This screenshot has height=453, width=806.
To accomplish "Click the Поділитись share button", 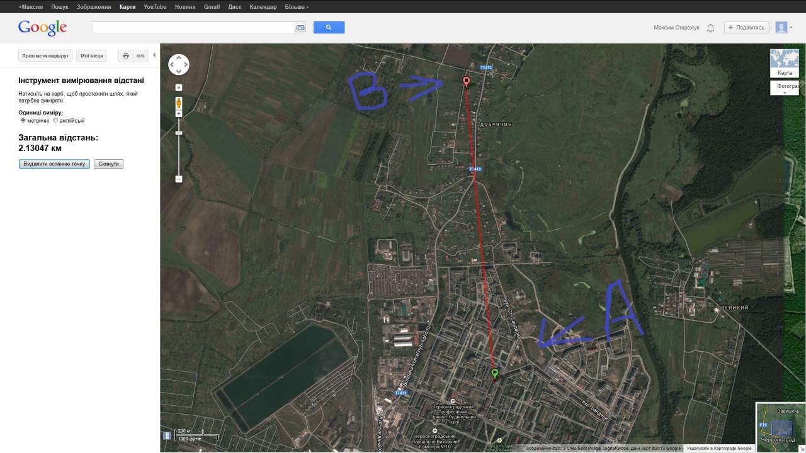I will point(747,28).
